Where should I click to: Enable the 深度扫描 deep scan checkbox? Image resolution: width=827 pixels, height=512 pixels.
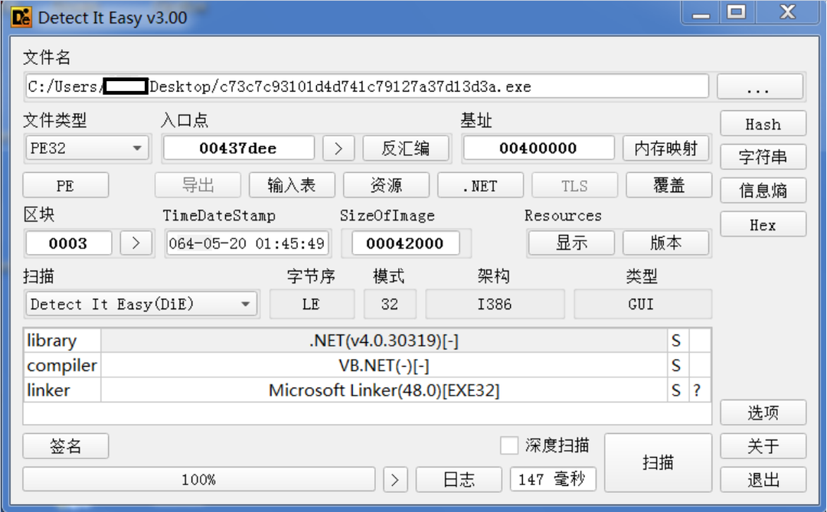point(509,445)
